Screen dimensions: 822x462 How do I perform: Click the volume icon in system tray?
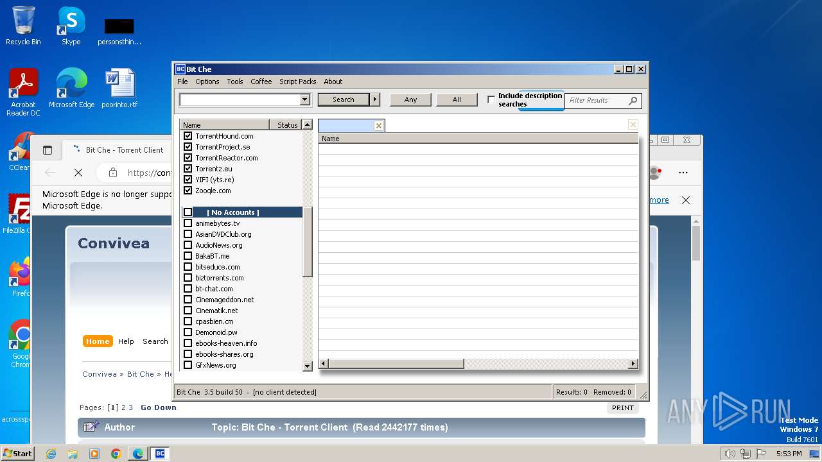730,454
